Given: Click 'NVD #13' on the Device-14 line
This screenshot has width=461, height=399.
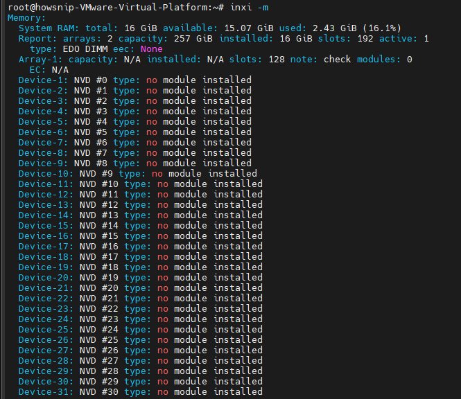Looking at the screenshot, I should pos(98,215).
